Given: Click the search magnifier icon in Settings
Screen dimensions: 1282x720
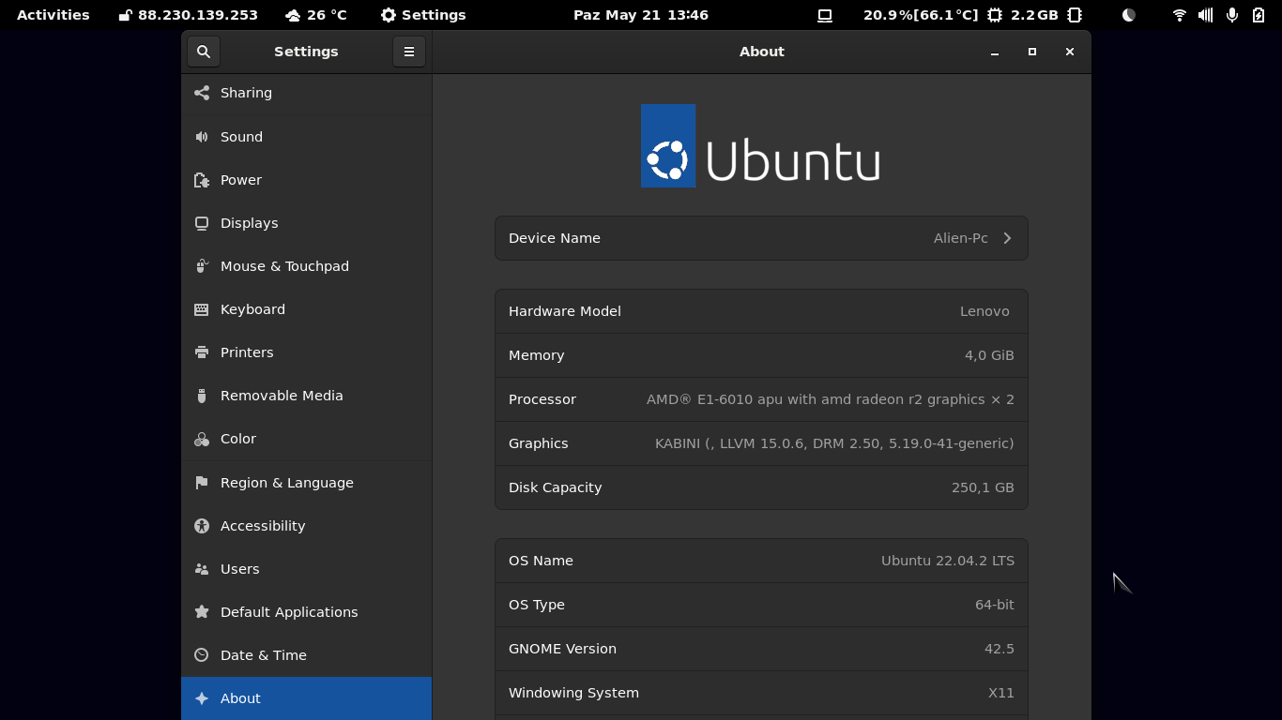Looking at the screenshot, I should point(204,52).
